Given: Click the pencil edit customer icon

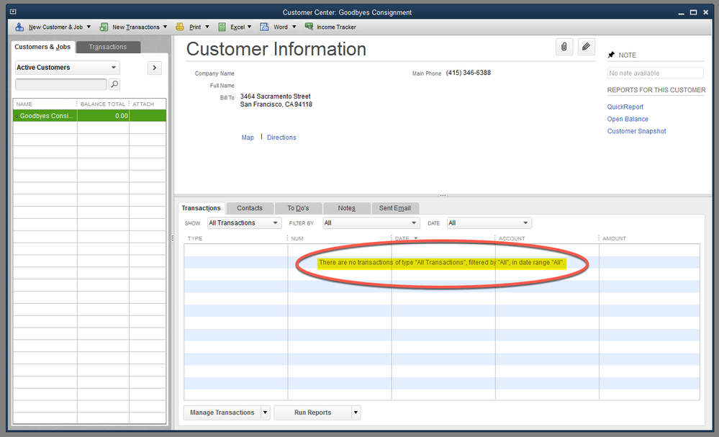Looking at the screenshot, I should click(586, 47).
